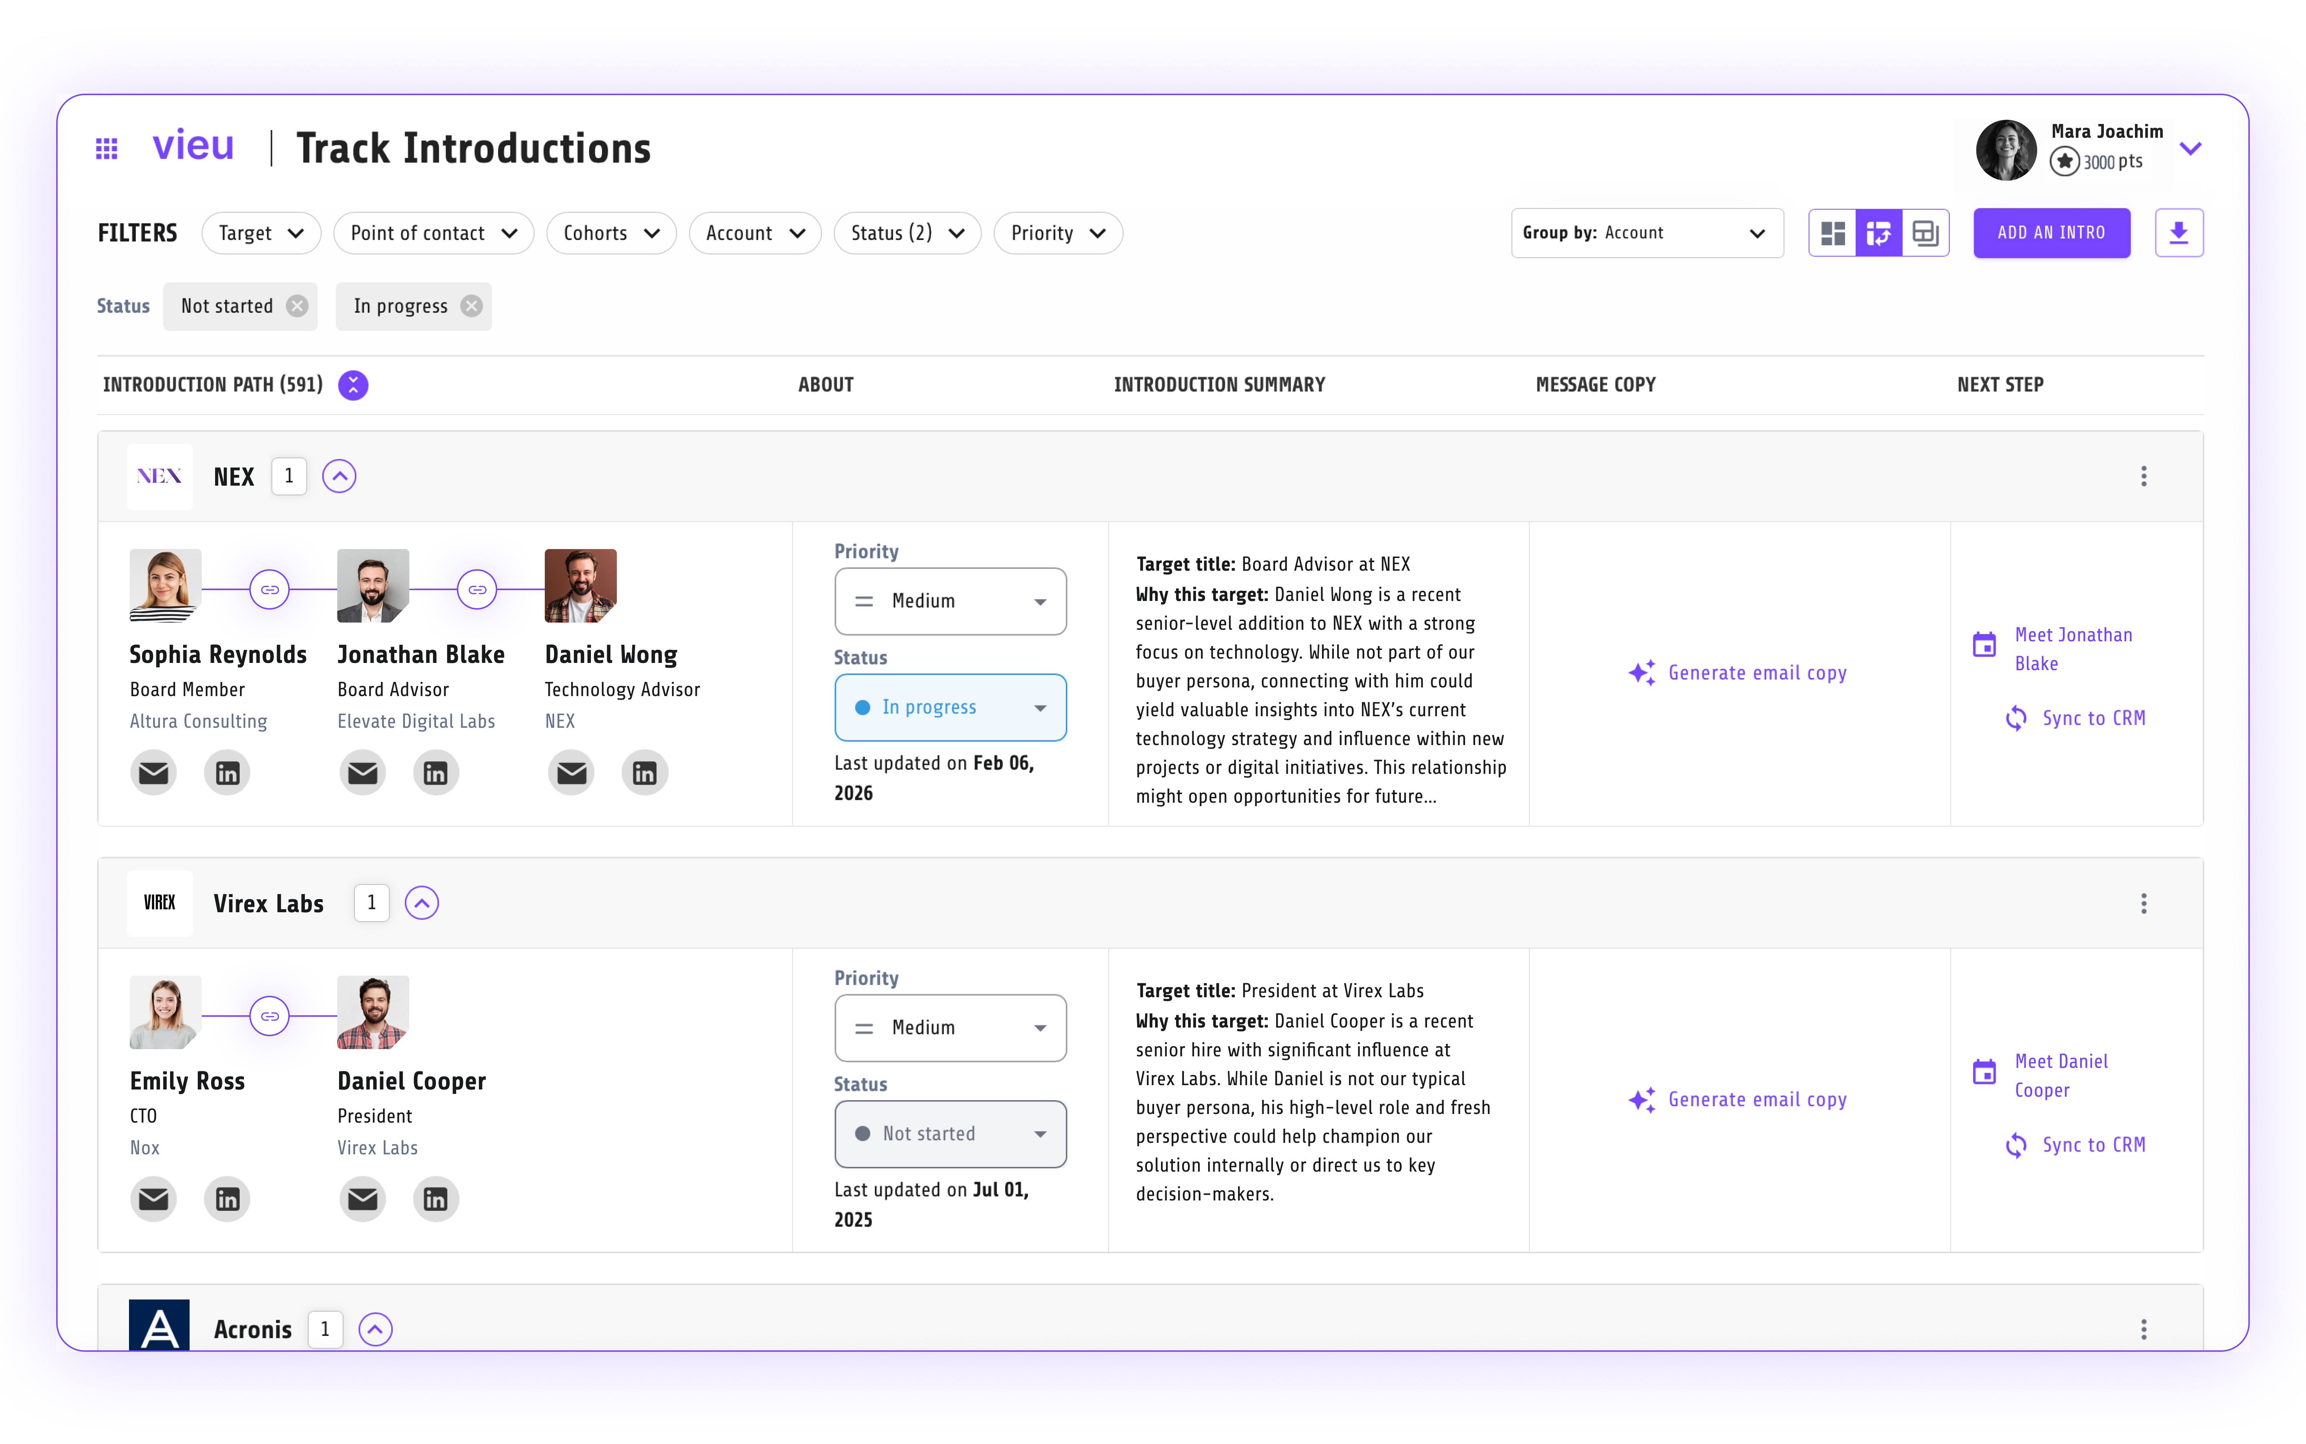Change NEX status from In progress
The width and height of the screenshot is (2306, 1444).
click(950, 708)
